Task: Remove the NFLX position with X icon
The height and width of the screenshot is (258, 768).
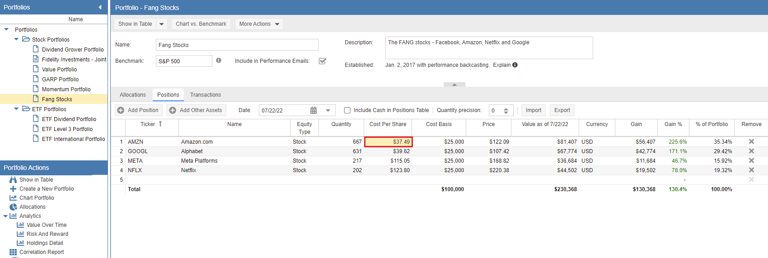Action: click(x=751, y=170)
